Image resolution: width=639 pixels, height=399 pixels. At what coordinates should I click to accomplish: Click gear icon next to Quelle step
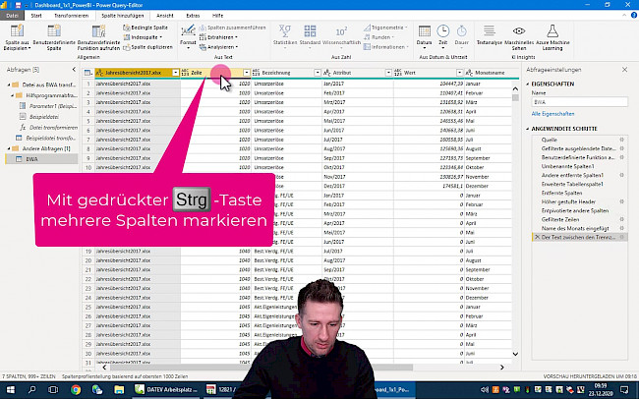click(x=621, y=141)
